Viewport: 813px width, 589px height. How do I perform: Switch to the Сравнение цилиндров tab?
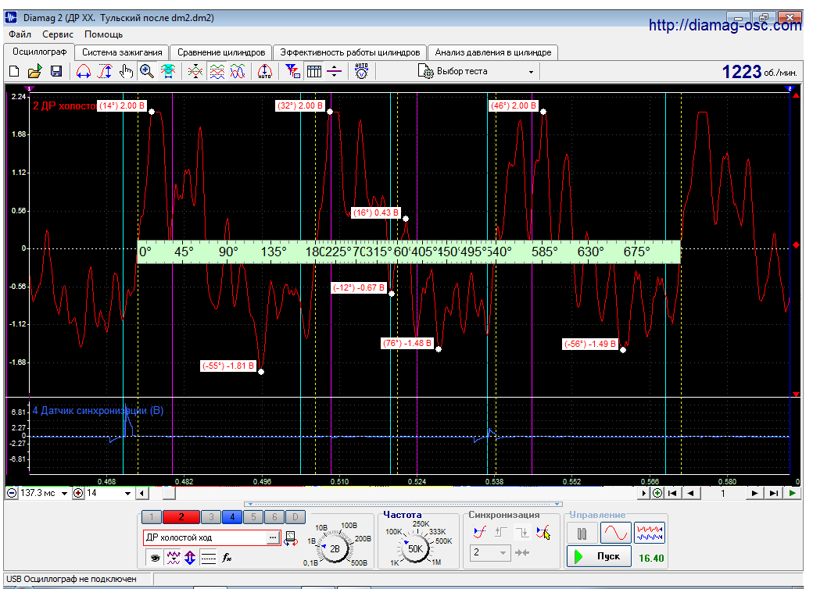pyautogui.click(x=221, y=52)
